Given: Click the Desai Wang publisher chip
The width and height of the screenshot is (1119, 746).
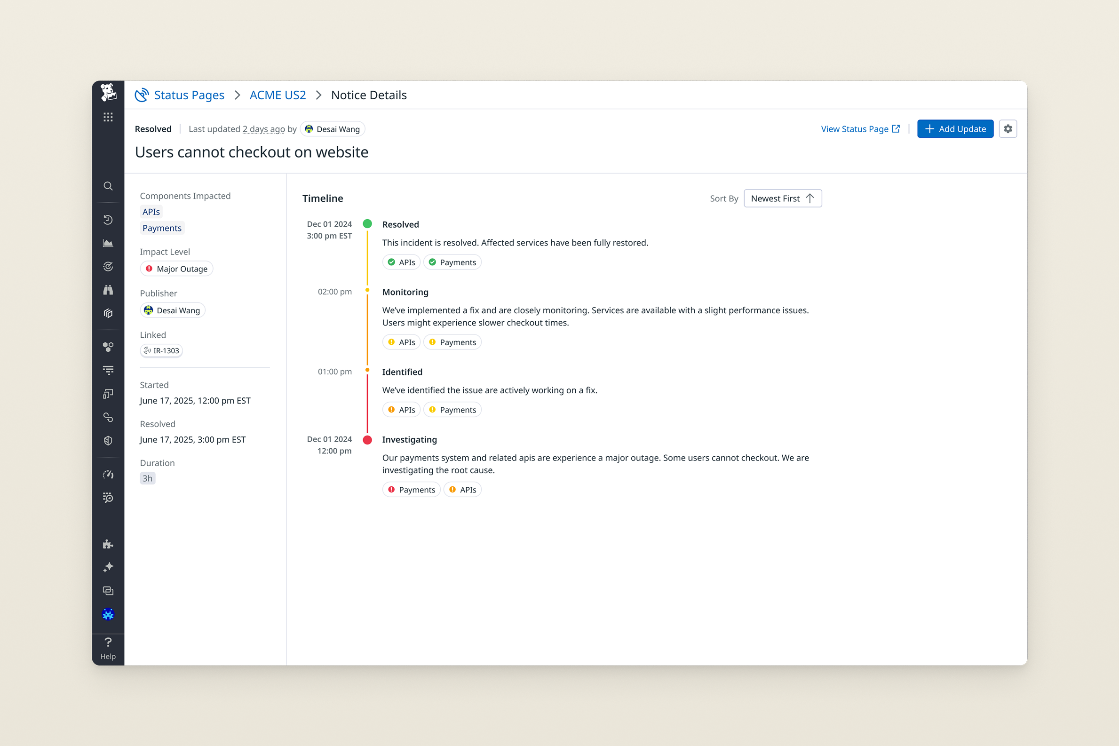Looking at the screenshot, I should tap(173, 310).
